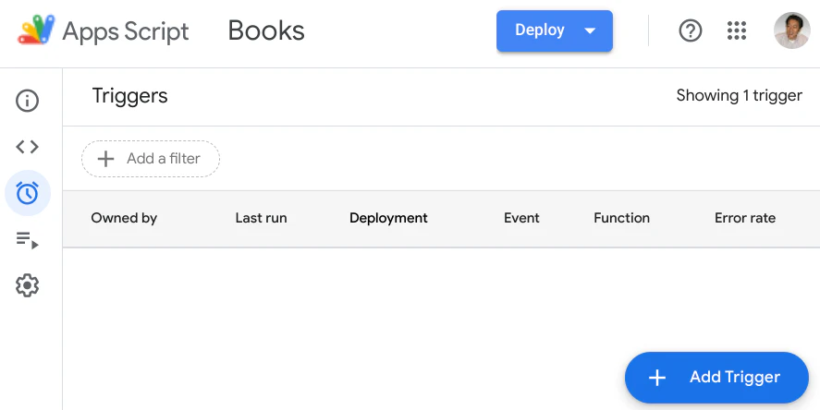Screen dimensions: 820x410
Task: Open the Google apps grid icon
Action: [736, 30]
